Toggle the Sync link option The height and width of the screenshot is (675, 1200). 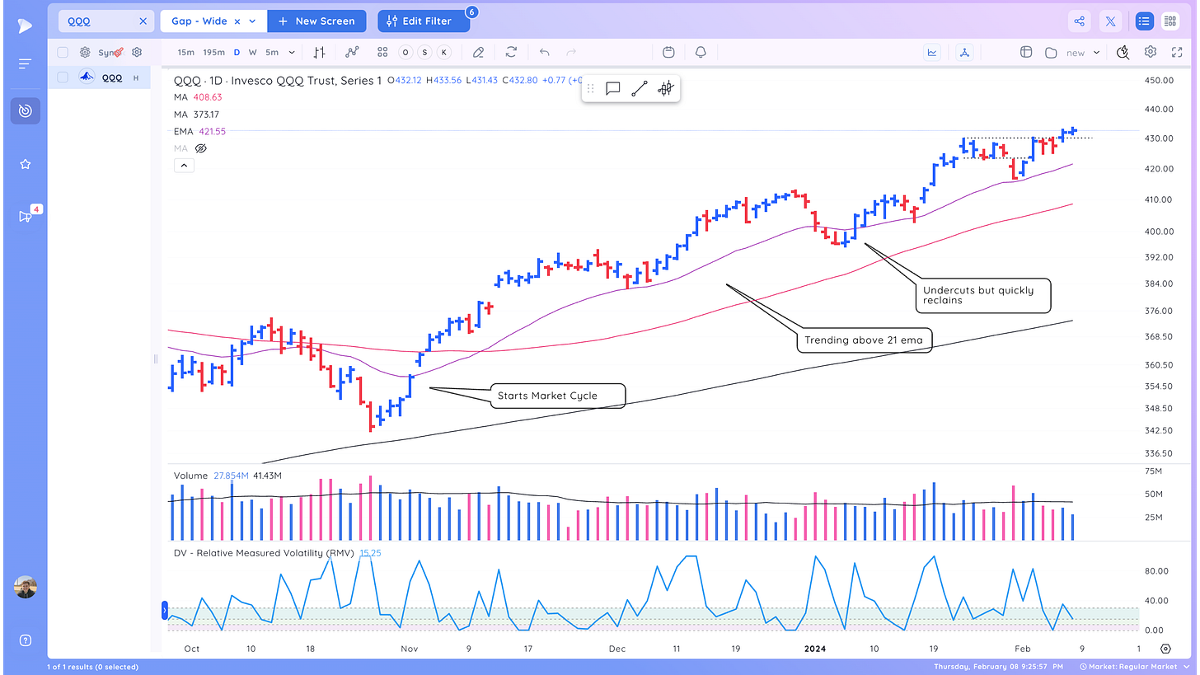111,52
